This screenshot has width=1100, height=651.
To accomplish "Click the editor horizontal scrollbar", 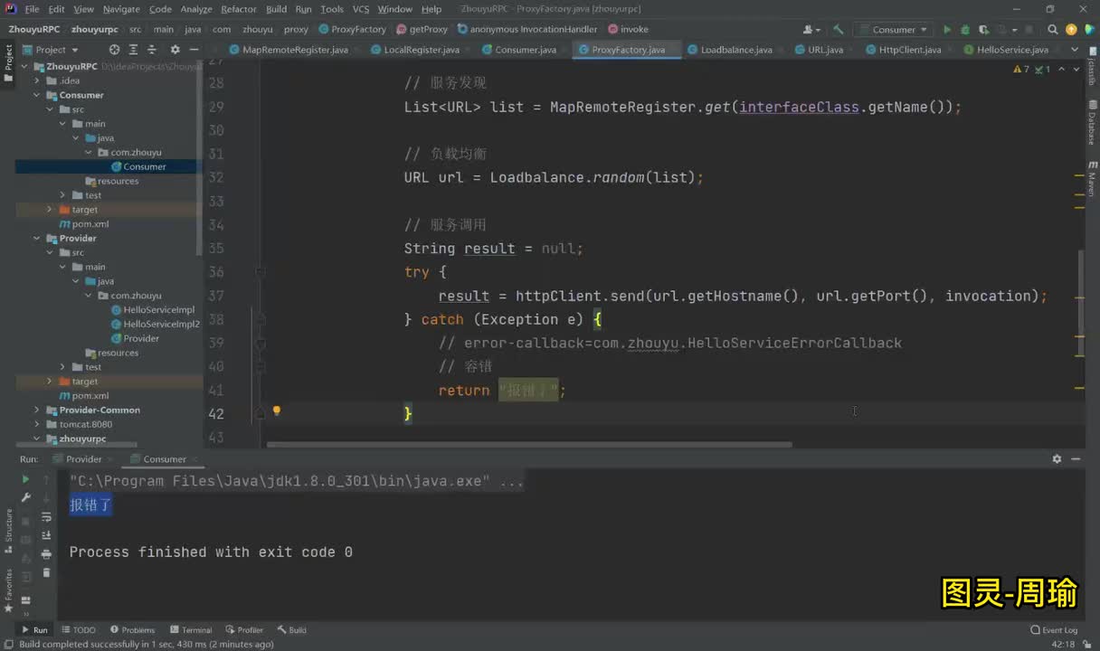I will click(529, 444).
